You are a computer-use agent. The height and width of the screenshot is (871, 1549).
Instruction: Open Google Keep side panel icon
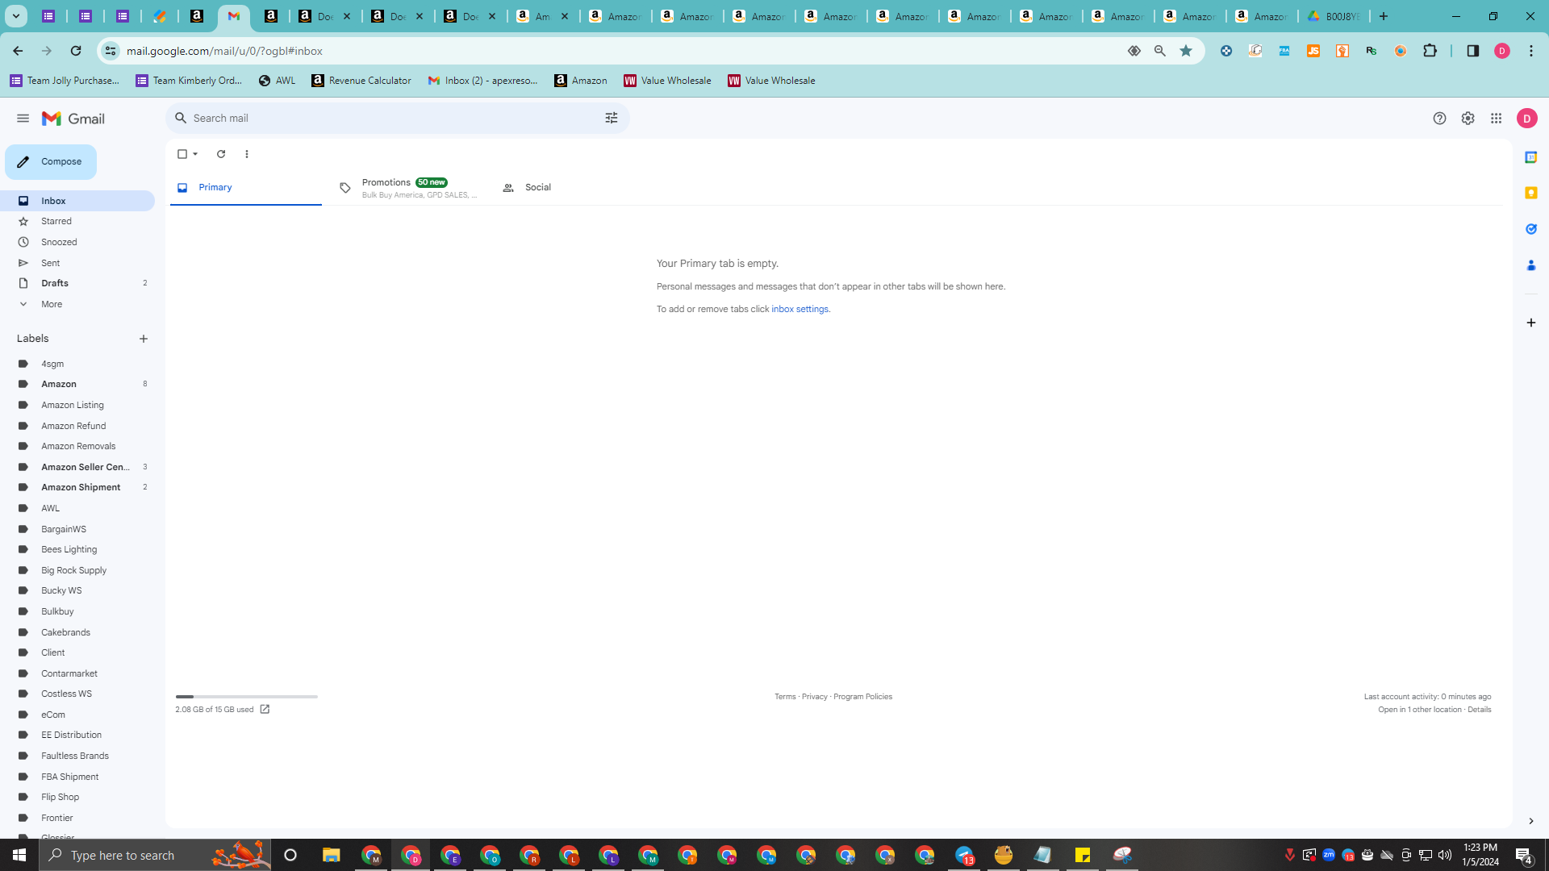[1530, 193]
